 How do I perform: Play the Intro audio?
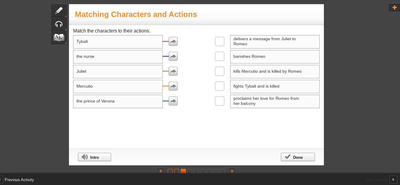click(94, 157)
